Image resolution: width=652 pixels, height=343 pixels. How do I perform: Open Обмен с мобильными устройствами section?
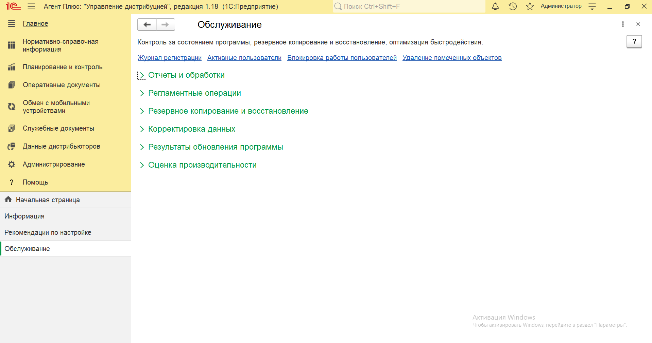[56, 107]
